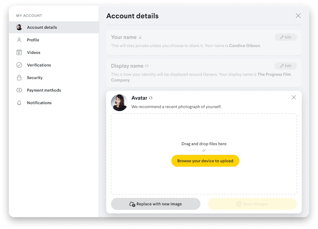The image size is (318, 229).
Task: Edit the Display name section
Action: [286, 66]
